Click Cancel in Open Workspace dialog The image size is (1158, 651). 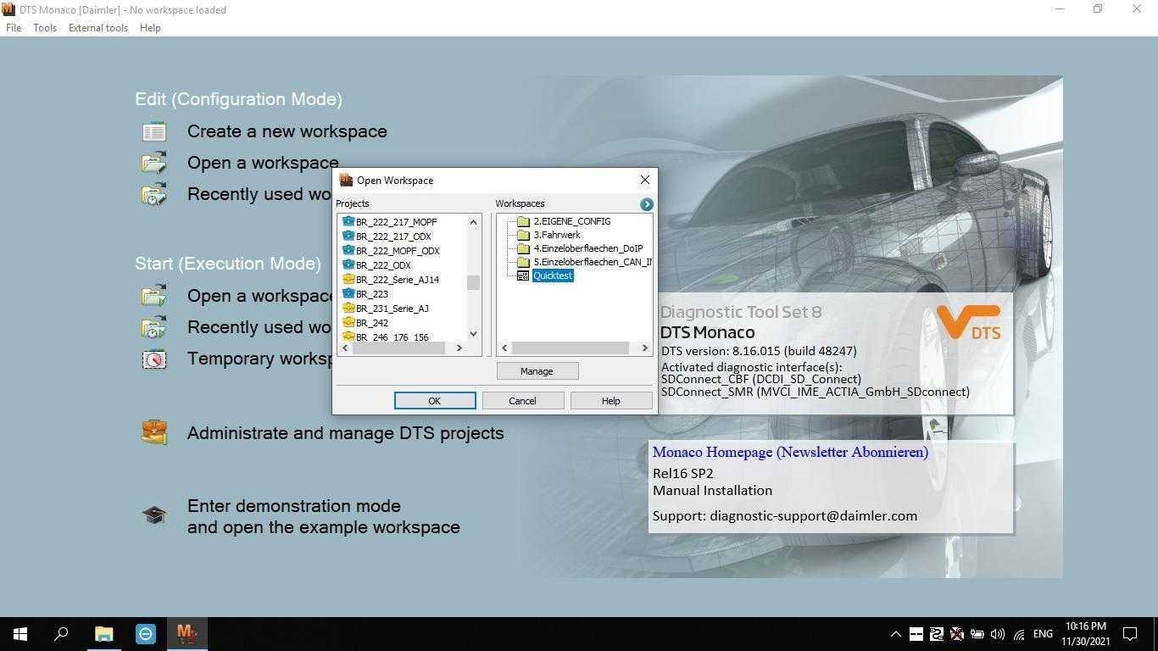point(522,401)
